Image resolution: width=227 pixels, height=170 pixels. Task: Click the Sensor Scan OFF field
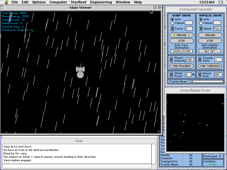218,75
